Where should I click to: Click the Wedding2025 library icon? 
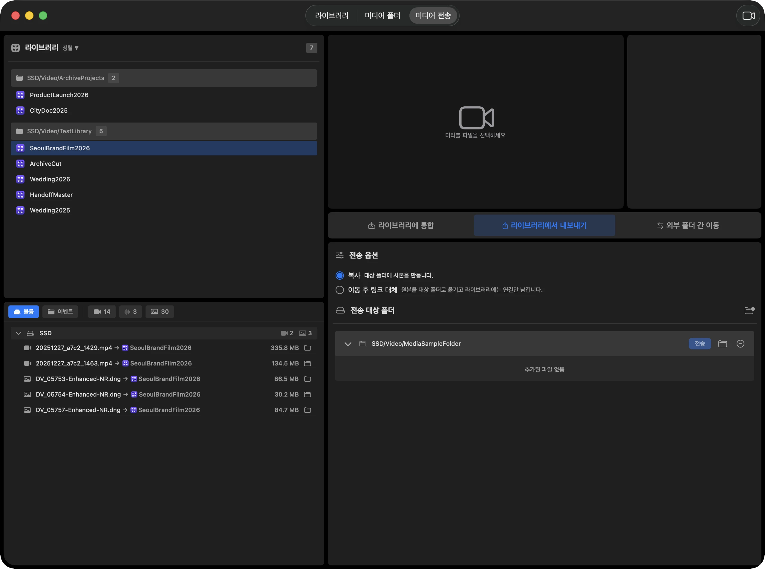20,210
